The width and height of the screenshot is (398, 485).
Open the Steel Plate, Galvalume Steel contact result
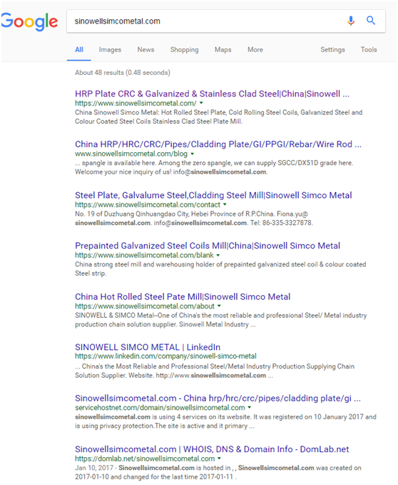213,195
